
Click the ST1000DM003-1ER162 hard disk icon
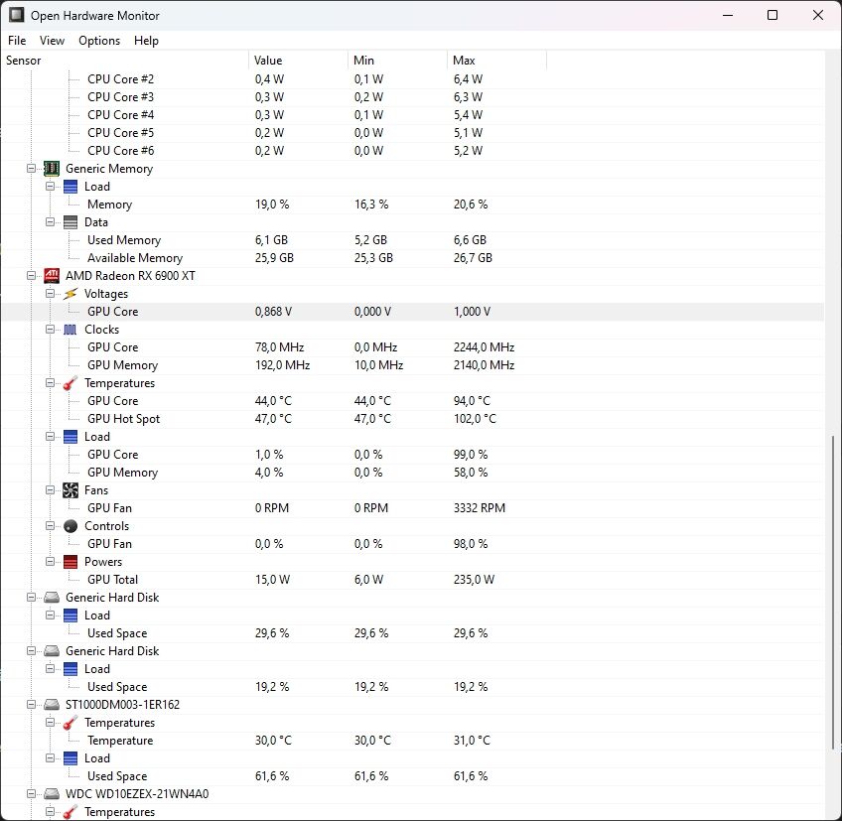52,705
